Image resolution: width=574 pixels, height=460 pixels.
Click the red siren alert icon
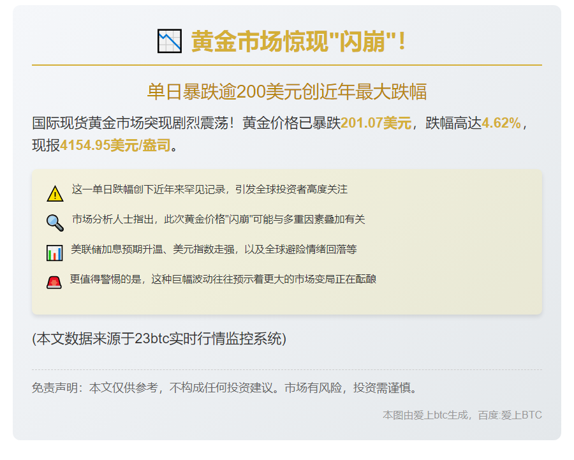coord(54,282)
